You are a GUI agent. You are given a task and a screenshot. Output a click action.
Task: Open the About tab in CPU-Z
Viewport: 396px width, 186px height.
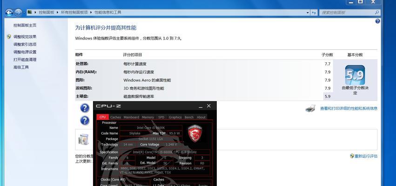pyautogui.click(x=201, y=117)
